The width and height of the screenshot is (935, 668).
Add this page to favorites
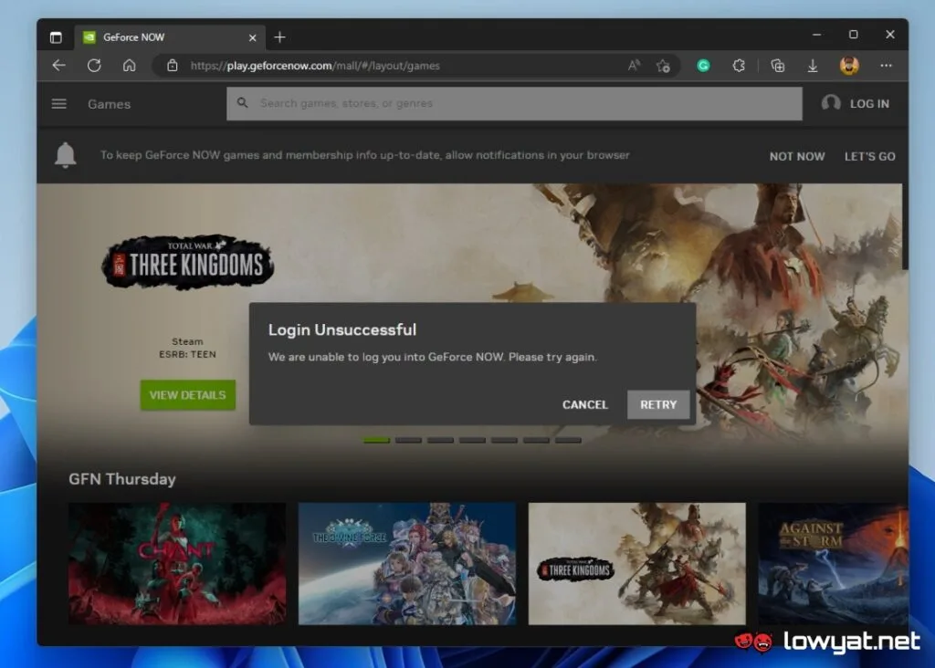pos(663,66)
